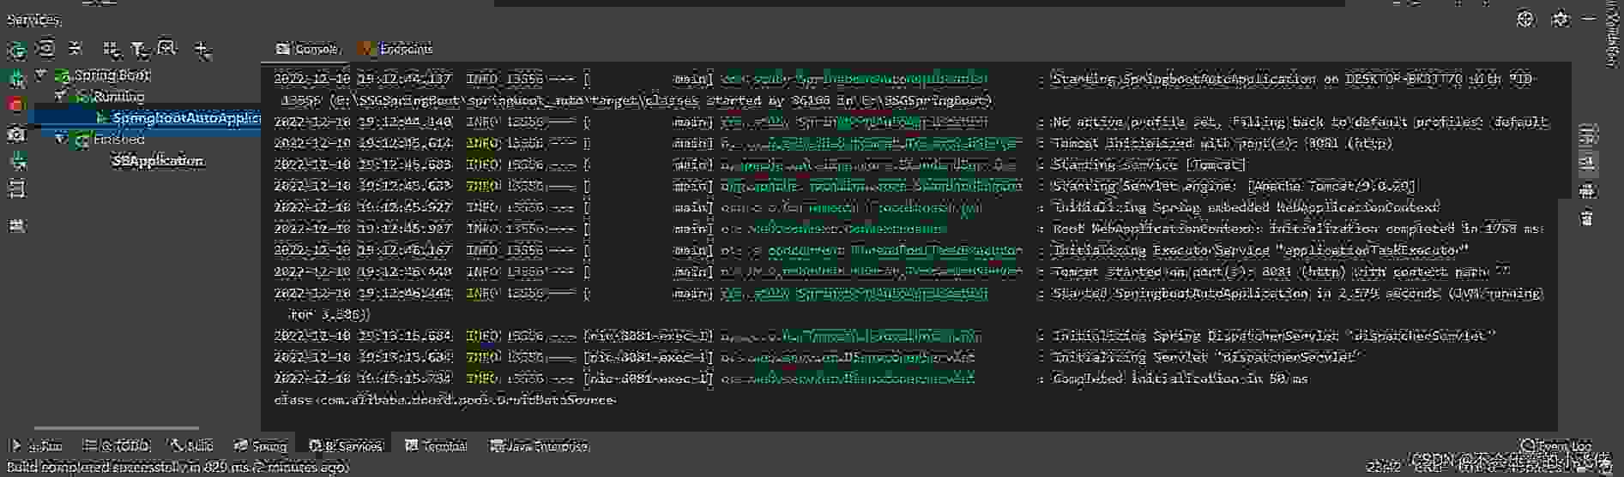Click the Expand All icon in Services toolbar
Image resolution: width=1624 pixels, height=477 pixels.
click(x=46, y=49)
